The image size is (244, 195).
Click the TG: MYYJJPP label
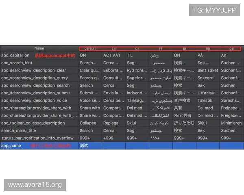[x=214, y=10]
